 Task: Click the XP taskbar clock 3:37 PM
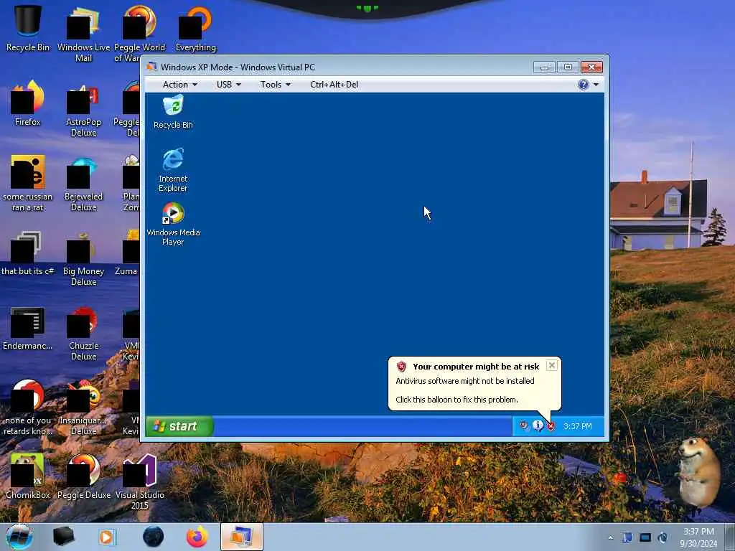coord(578,426)
